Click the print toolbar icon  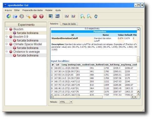tap(57, 16)
